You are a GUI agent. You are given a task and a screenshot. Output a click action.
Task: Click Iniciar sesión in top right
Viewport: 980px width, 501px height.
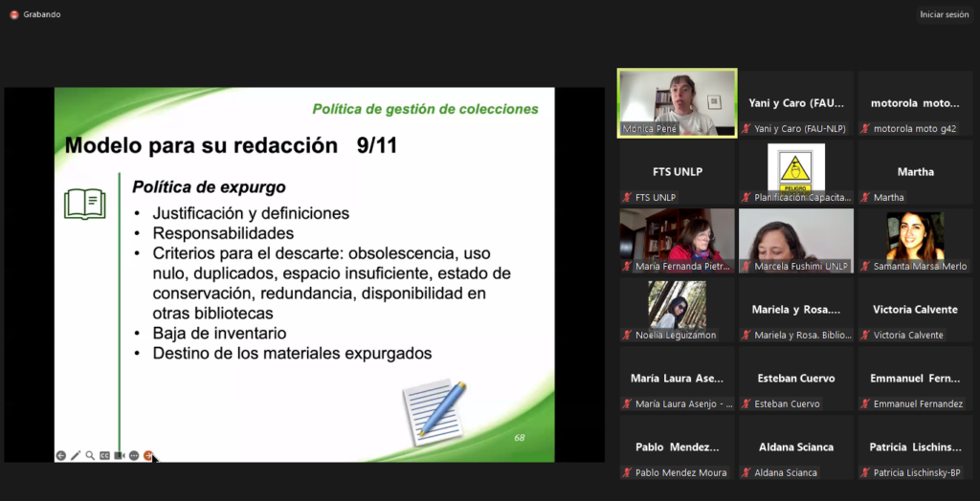944,14
